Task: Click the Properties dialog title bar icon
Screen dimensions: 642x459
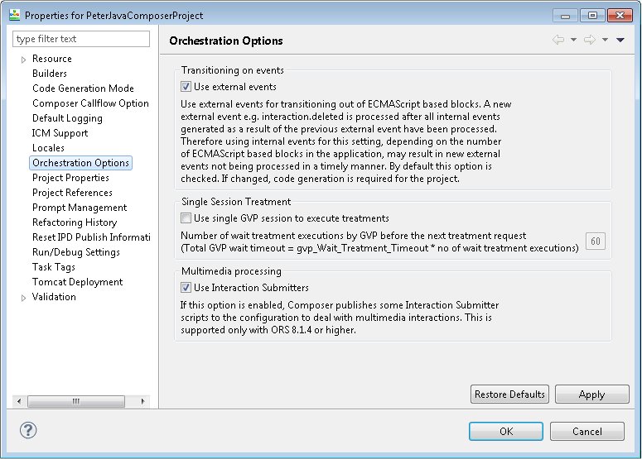Action: pyautogui.click(x=14, y=15)
